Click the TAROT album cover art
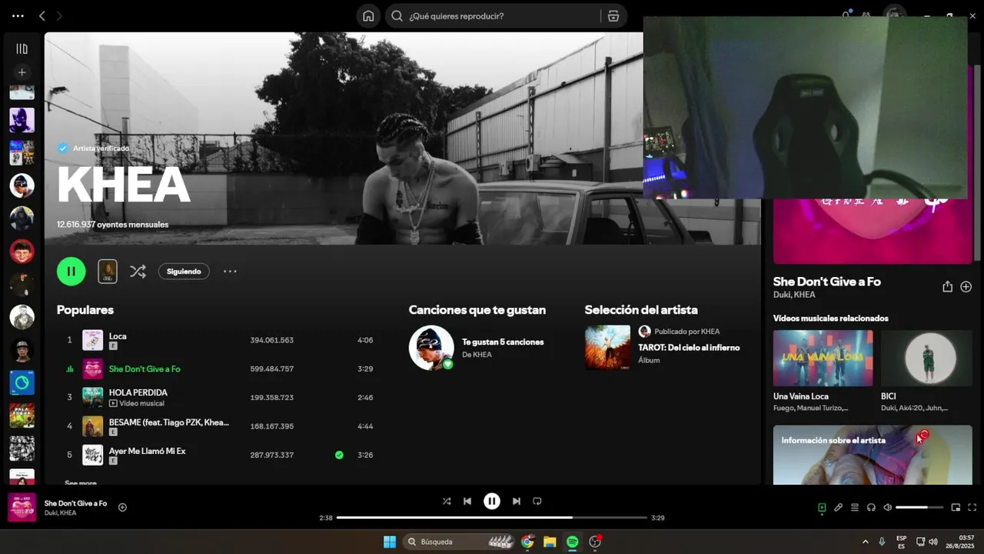Image resolution: width=984 pixels, height=554 pixels. point(607,348)
